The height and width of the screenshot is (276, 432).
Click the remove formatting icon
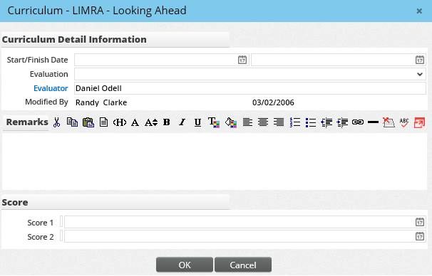[389, 122]
